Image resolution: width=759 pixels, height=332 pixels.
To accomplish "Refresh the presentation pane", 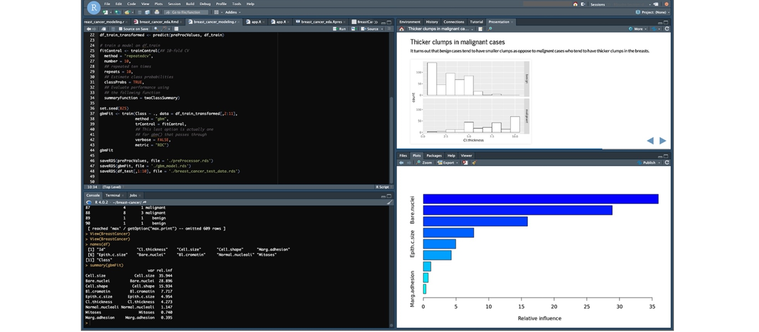I will tap(667, 29).
